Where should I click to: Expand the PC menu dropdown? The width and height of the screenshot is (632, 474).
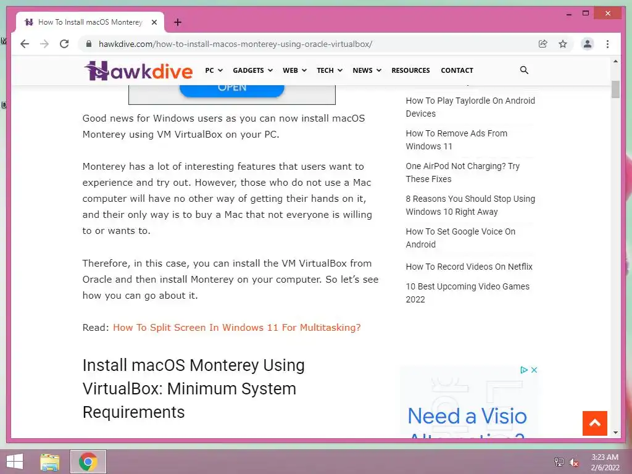(x=214, y=70)
